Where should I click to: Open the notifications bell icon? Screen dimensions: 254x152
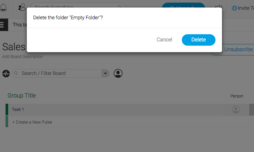coord(3,8)
